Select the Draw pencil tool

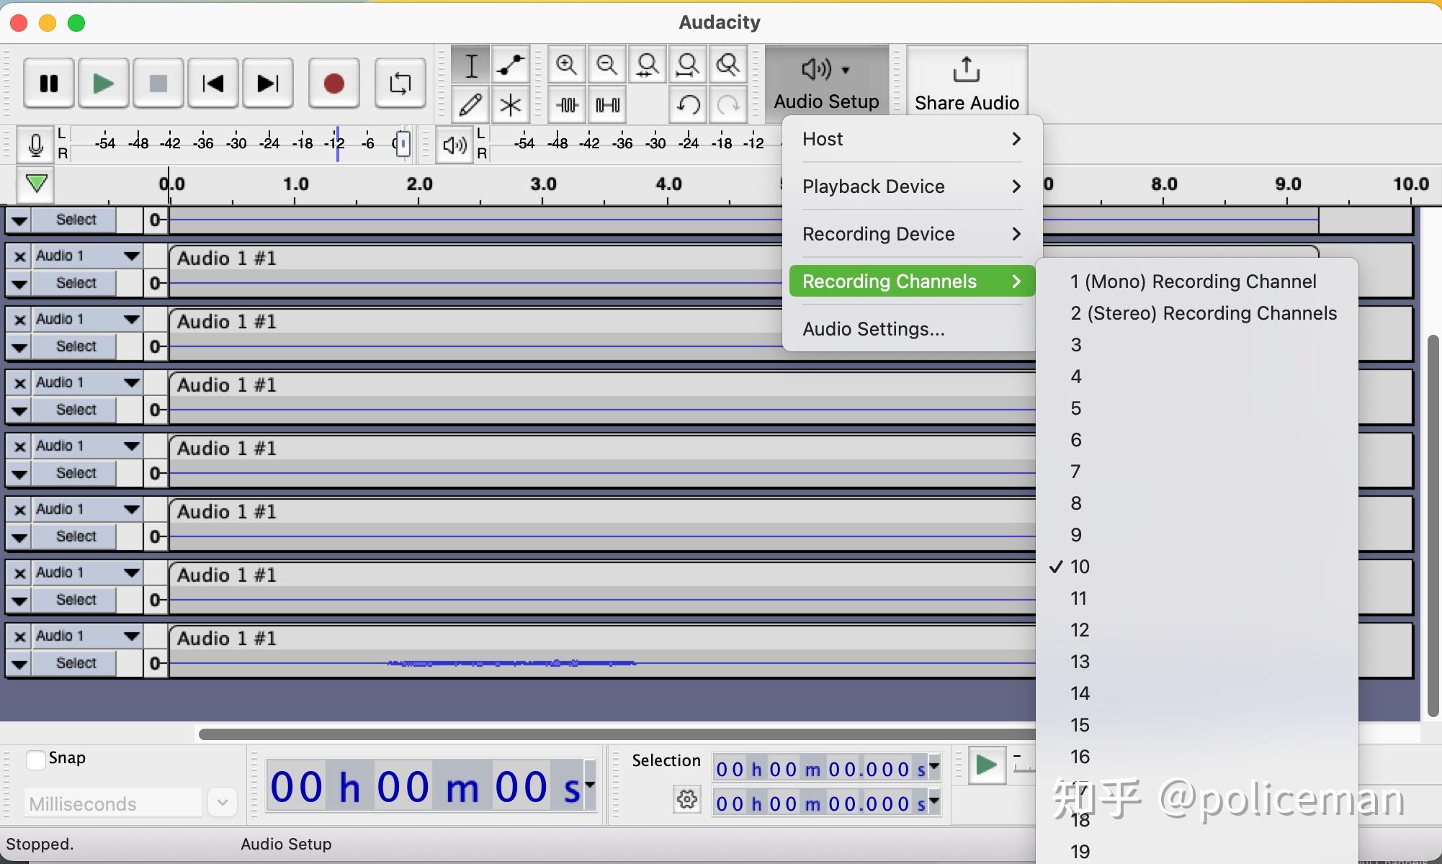pyautogui.click(x=470, y=105)
